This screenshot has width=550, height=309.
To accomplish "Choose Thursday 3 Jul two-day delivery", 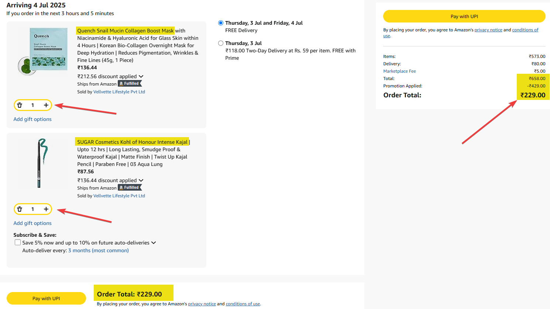I will tap(221, 43).
